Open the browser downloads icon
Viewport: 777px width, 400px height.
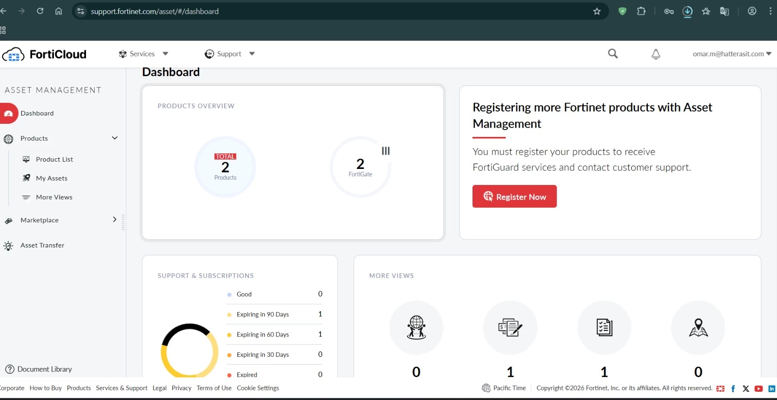coord(687,12)
